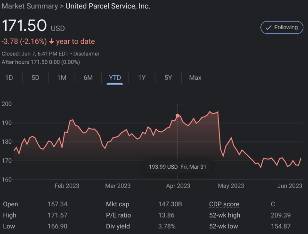
Task: Click the CDP score label
Action: (224, 204)
